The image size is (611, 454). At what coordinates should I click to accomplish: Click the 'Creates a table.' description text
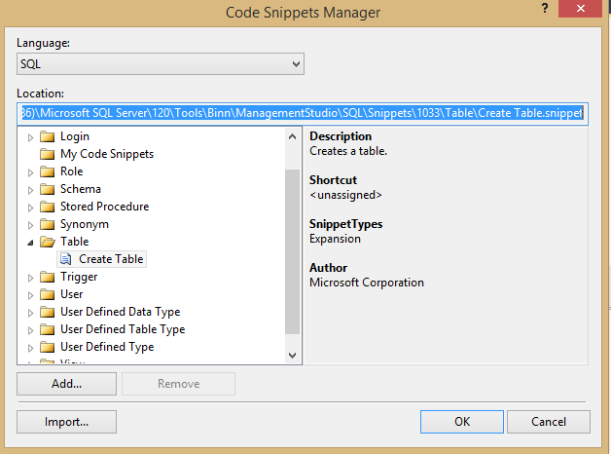(x=348, y=151)
